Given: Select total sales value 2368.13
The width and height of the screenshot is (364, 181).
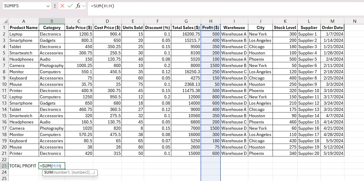Looking at the screenshot, I should click(x=186, y=84).
